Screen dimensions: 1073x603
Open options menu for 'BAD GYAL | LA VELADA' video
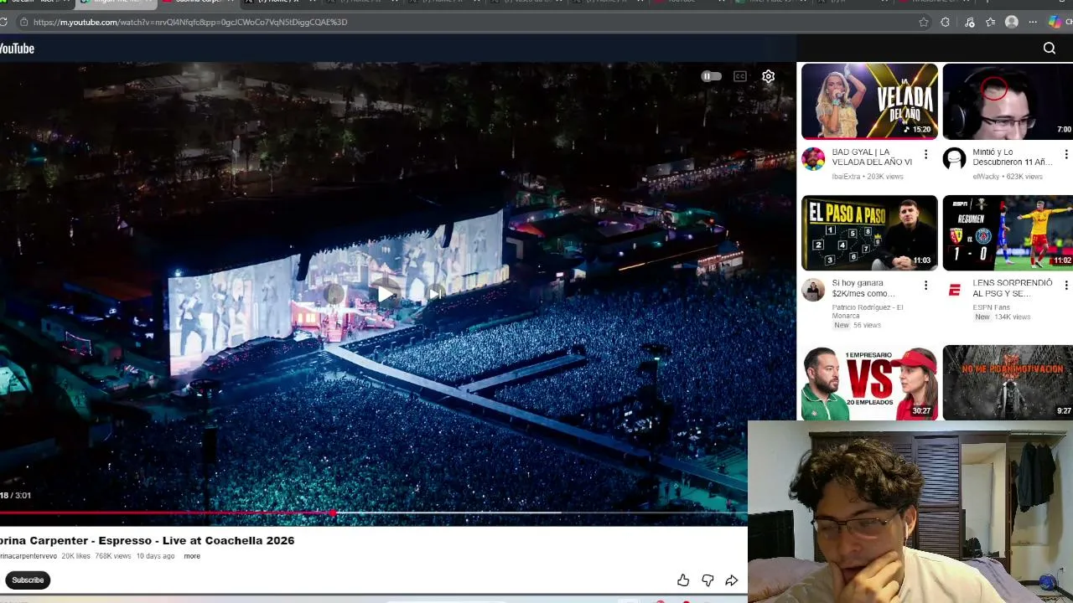tap(925, 155)
